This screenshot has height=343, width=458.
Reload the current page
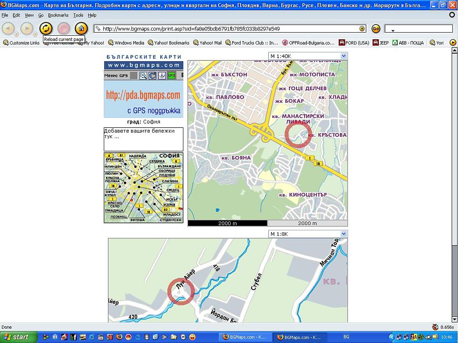[x=46, y=28]
